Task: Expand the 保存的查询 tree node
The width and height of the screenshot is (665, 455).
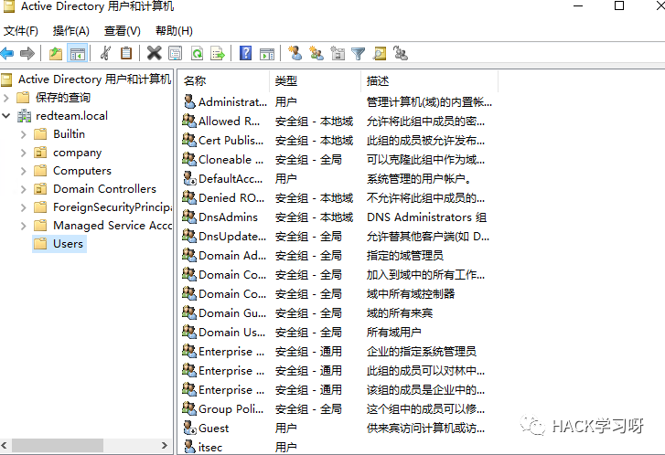Action: [x=5, y=98]
